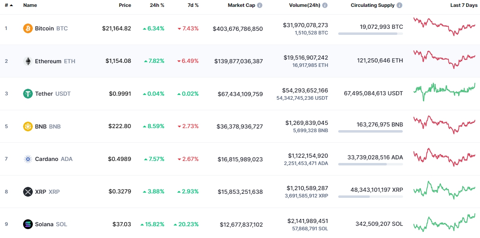Click Solana's circulating supply 342,509,207 SOL

pyautogui.click(x=379, y=224)
